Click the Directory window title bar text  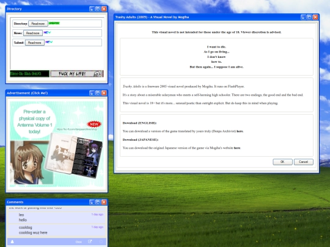pos(14,9)
